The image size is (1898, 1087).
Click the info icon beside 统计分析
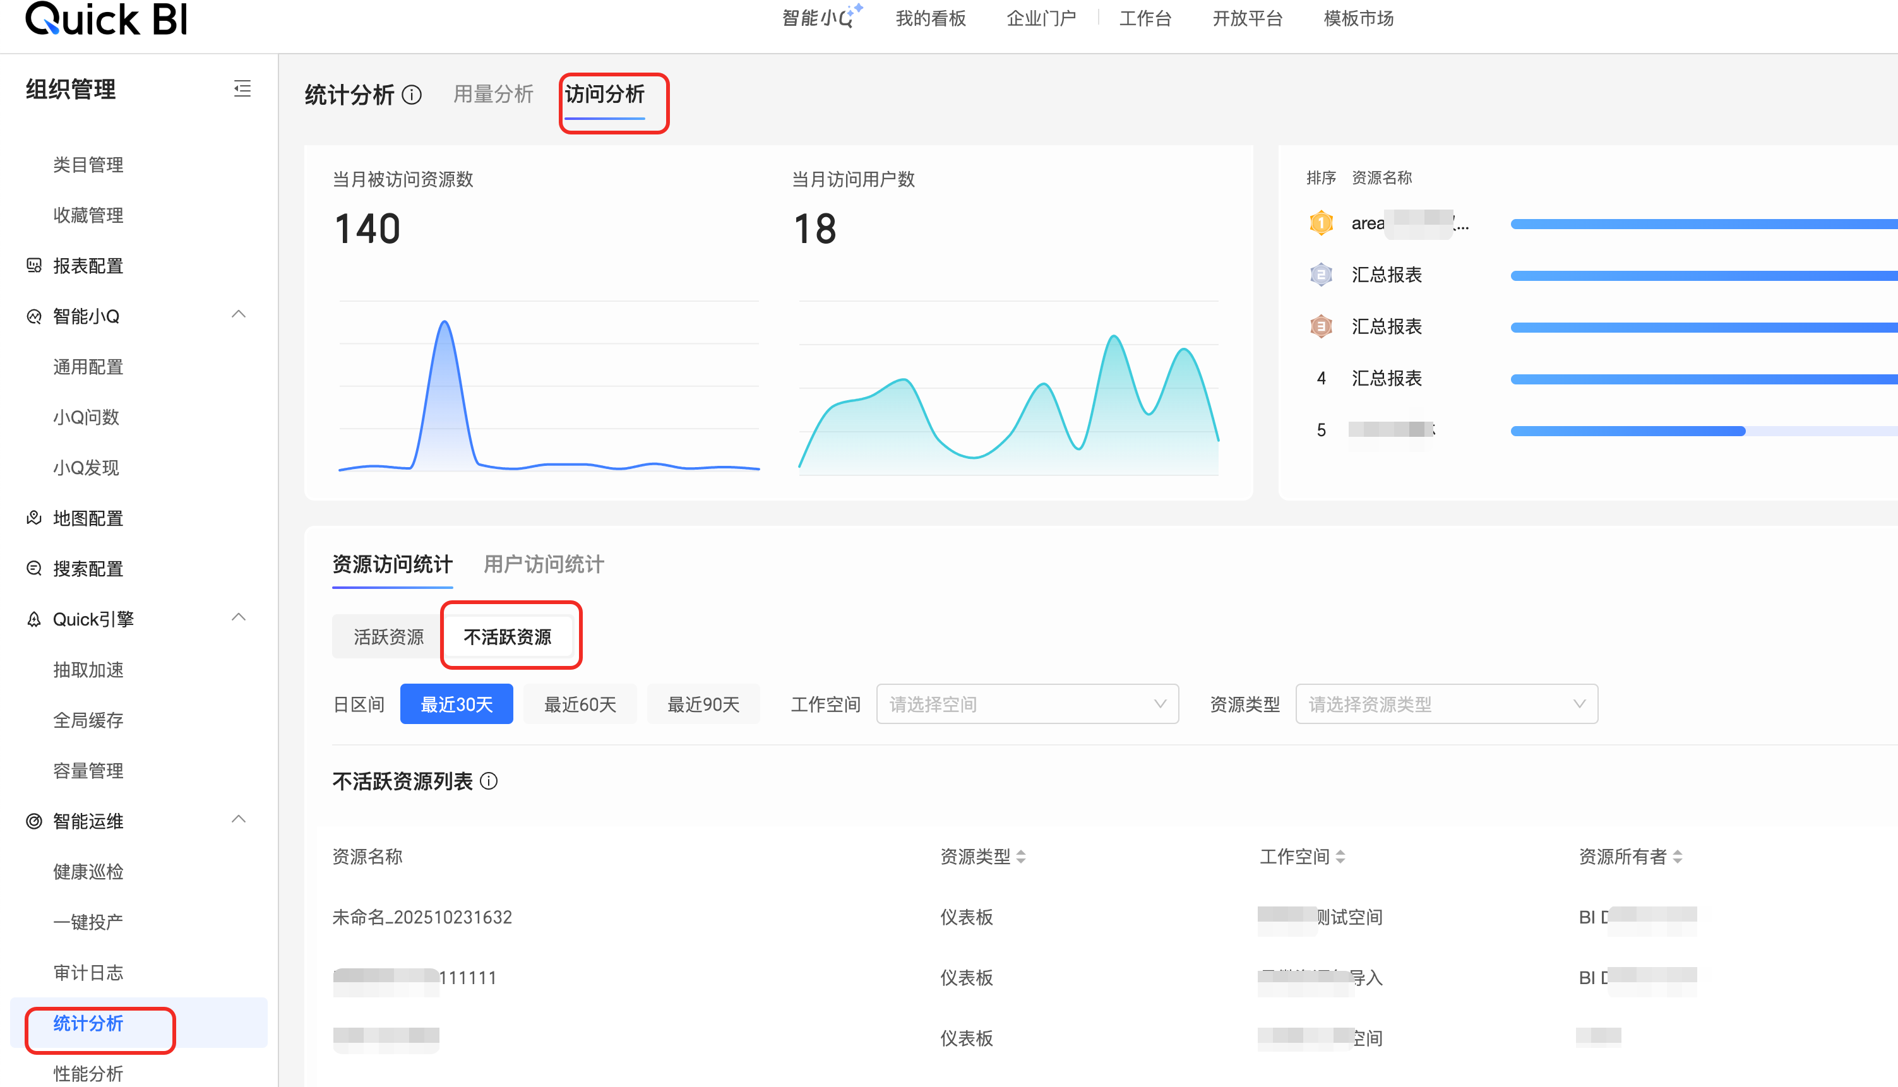412,95
